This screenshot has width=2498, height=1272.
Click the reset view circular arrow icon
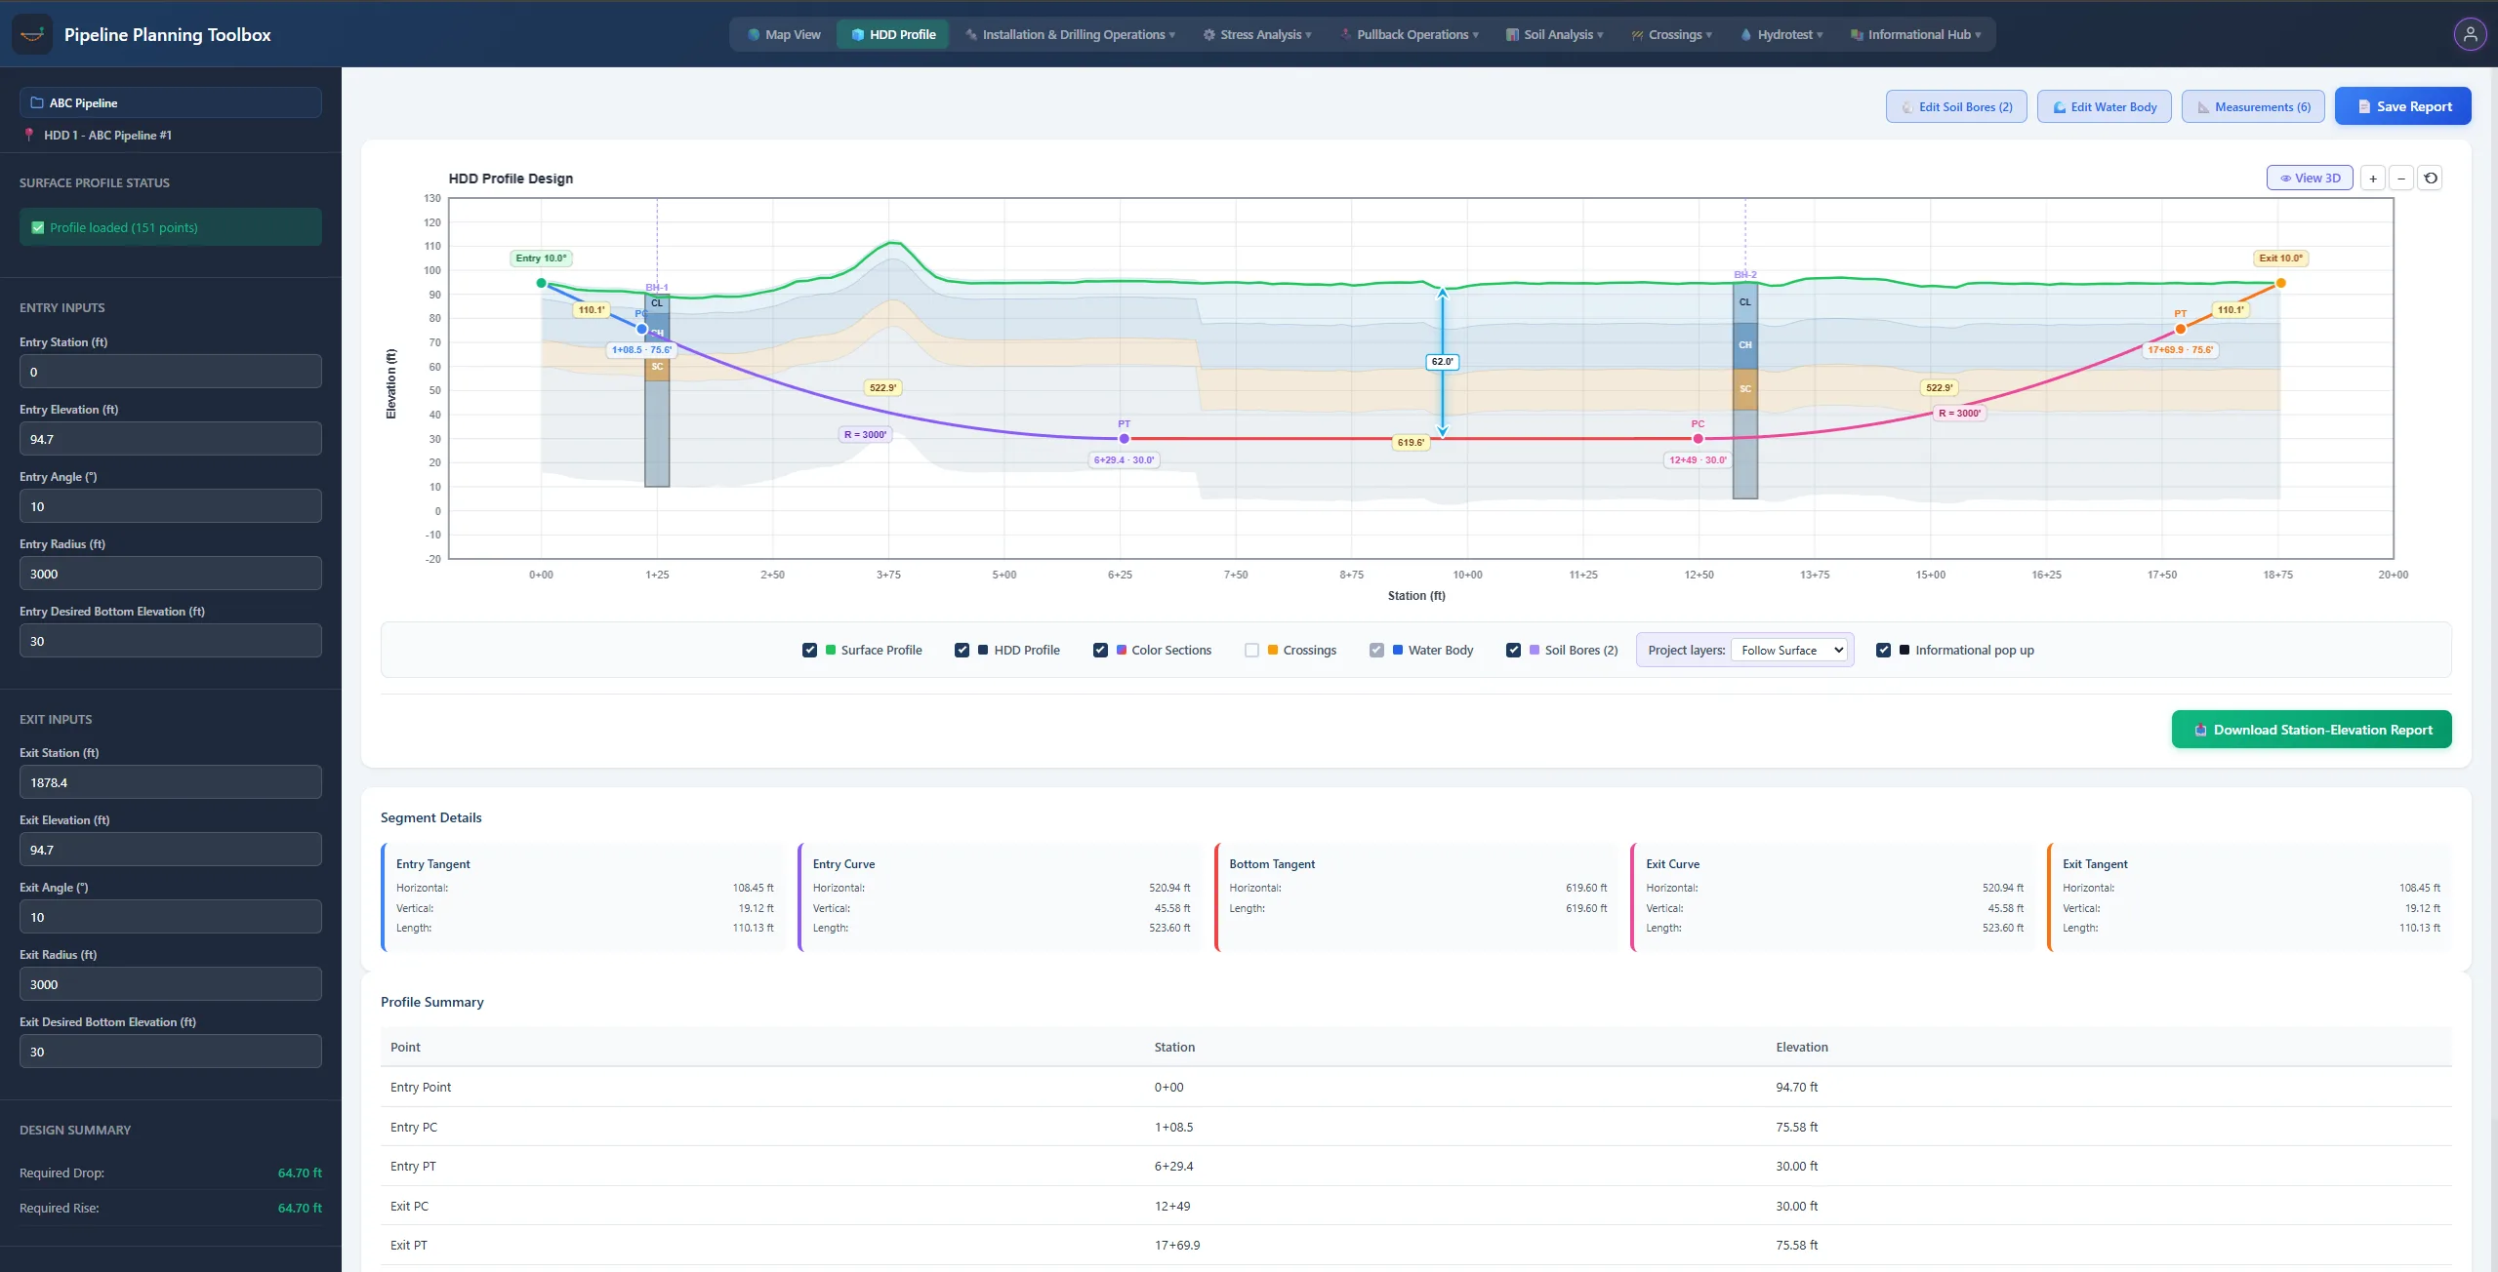[2431, 179]
